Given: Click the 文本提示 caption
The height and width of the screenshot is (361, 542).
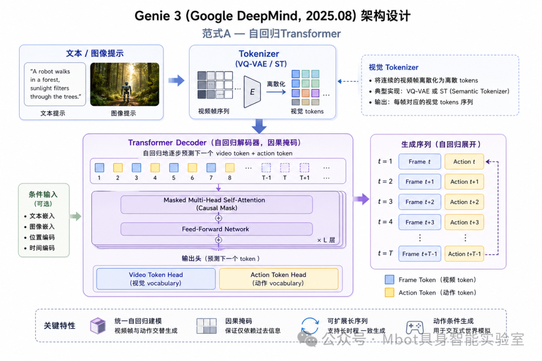Looking at the screenshot, I should pos(53,113).
